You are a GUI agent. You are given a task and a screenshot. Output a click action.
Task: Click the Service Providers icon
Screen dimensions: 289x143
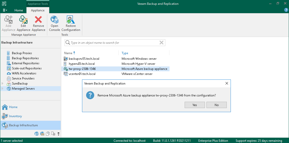point(9,78)
